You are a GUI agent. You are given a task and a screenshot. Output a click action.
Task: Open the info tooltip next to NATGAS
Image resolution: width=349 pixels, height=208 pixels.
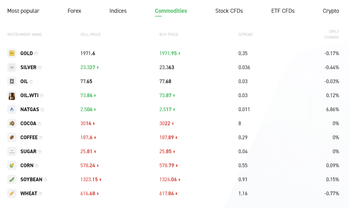pyautogui.click(x=42, y=110)
